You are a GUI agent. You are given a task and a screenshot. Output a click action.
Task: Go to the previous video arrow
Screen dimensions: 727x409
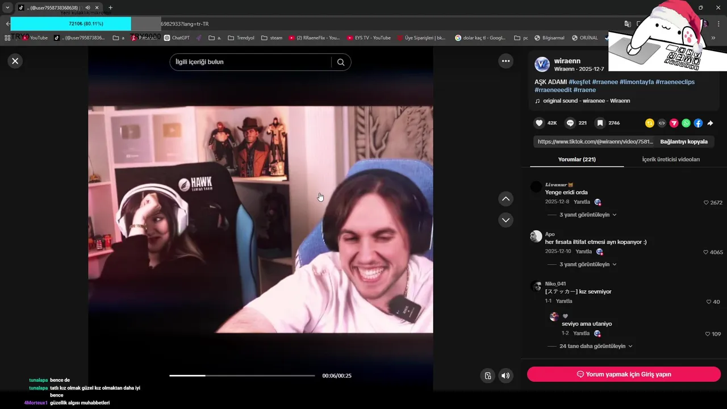coord(505,199)
